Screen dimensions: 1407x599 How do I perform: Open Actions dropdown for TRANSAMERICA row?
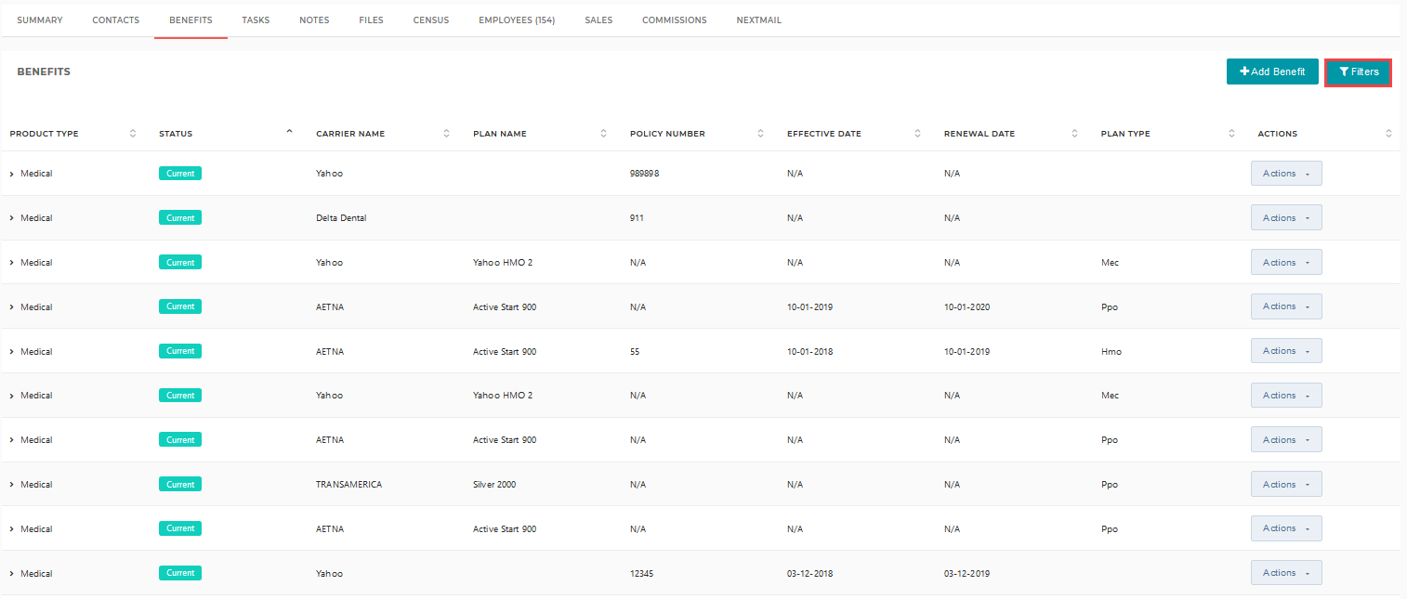(x=1286, y=485)
